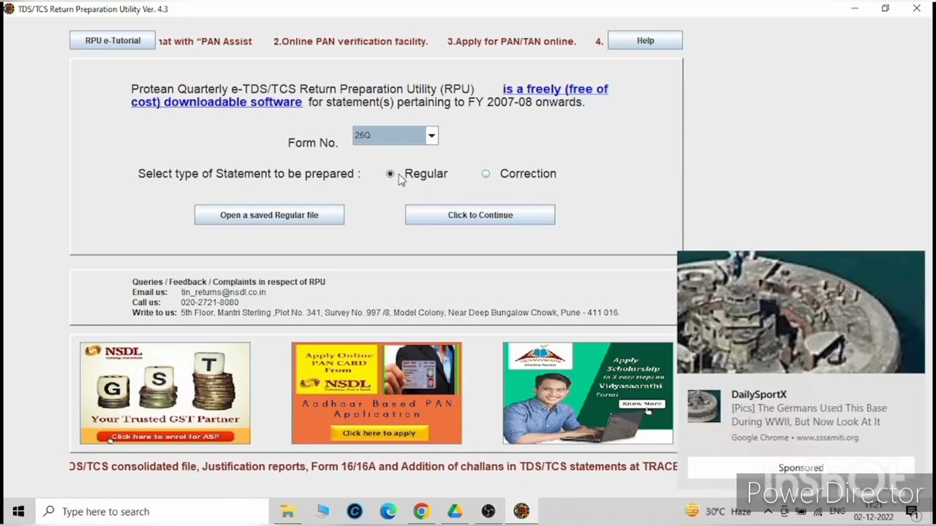
Task: Click the NSDL PAN card application banner
Action: click(x=377, y=393)
